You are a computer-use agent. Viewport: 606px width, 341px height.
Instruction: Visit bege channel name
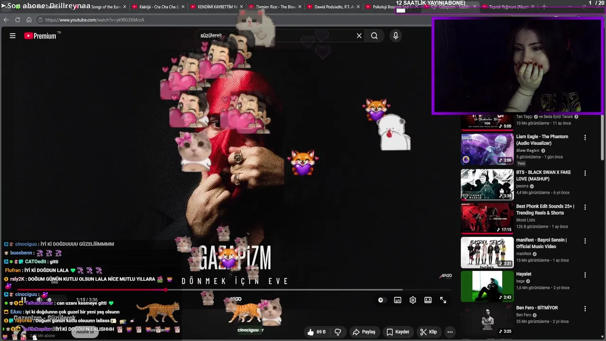point(521,281)
